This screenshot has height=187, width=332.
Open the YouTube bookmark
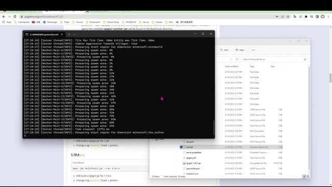(x=36, y=22)
